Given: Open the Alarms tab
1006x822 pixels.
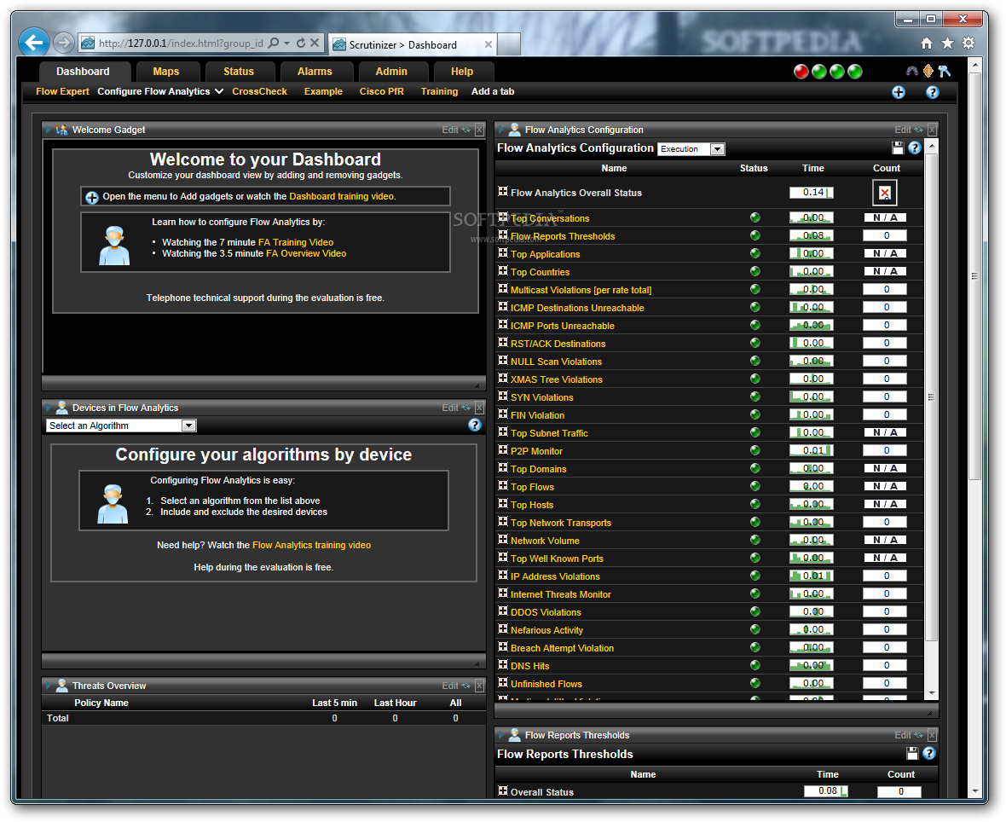Looking at the screenshot, I should point(315,72).
